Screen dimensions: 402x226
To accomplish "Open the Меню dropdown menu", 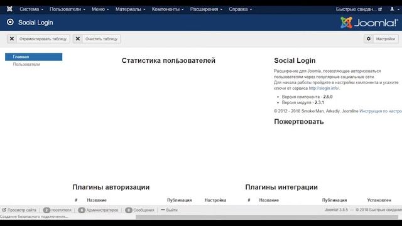I will coord(100,9).
